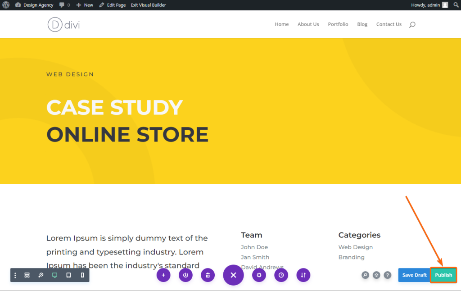Click the WordPress logo icon
The image size is (461, 291).
click(6, 5)
